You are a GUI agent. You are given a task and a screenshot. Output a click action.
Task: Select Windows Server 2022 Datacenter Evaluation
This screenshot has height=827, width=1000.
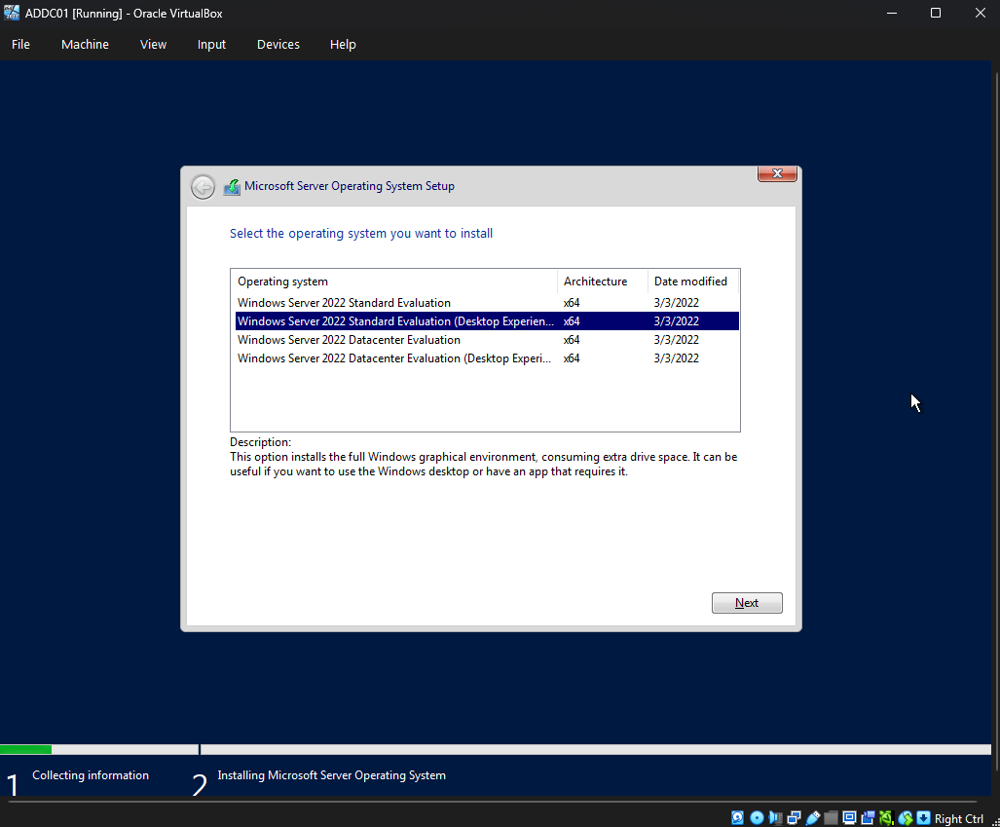coord(349,339)
